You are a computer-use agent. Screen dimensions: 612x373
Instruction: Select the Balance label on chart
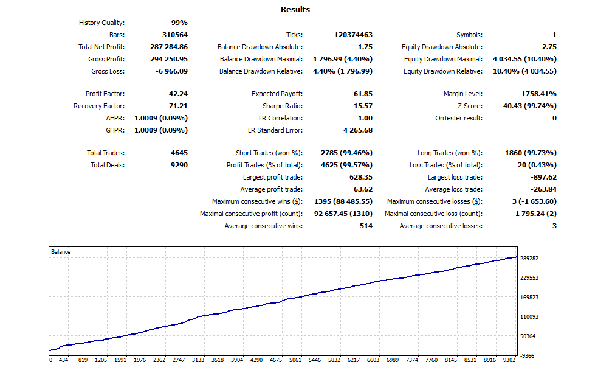pos(61,252)
